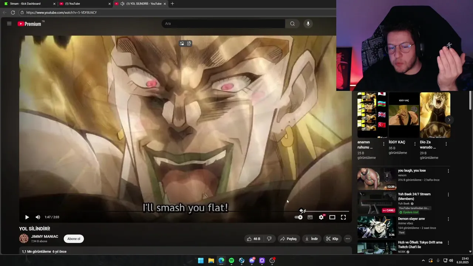Screen dimensions: 473x266
Task: Reload the page with refresh icon
Action: pyautogui.click(x=13, y=13)
